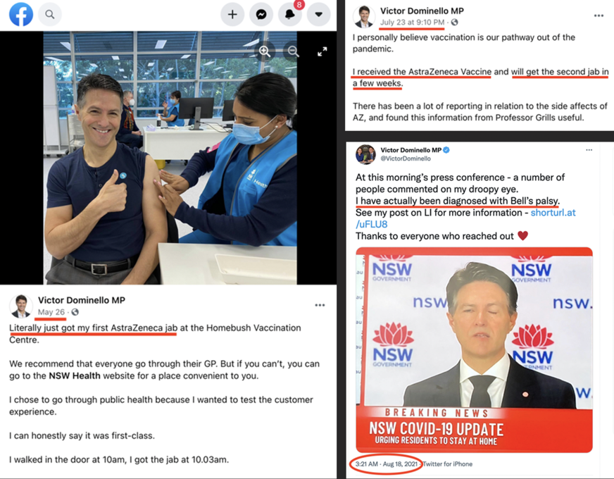
Task: Open options menu for May 26 post
Action: point(320,305)
